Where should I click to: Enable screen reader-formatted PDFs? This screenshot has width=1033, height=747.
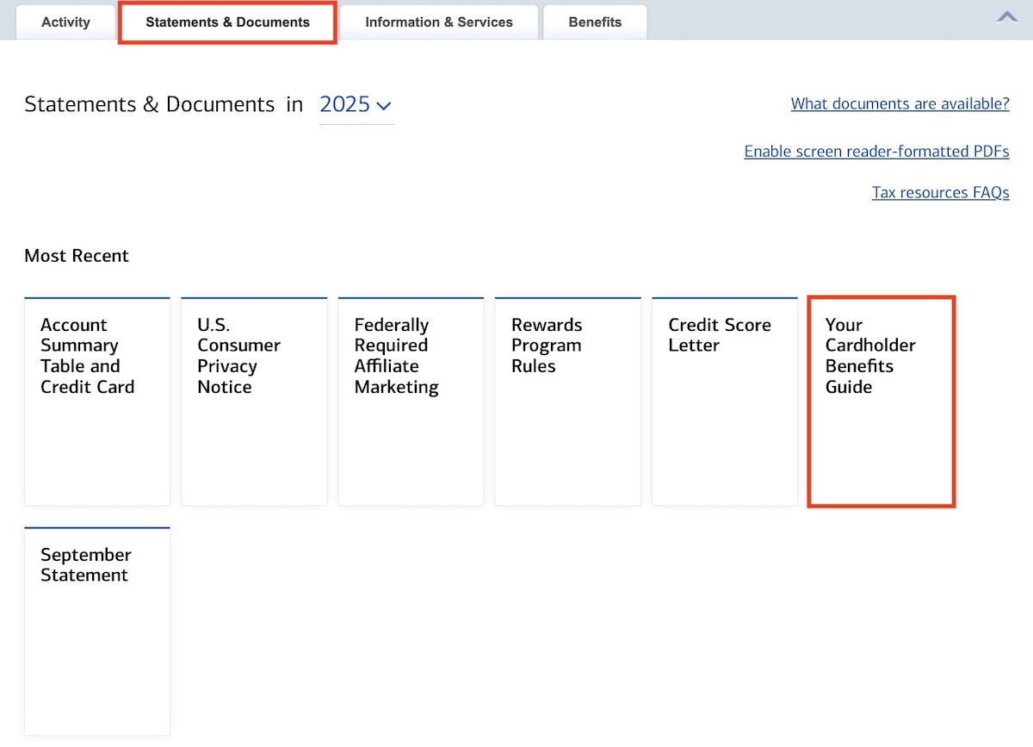(x=876, y=152)
